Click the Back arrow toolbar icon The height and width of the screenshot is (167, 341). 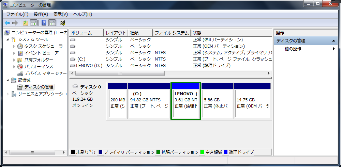click(x=7, y=23)
